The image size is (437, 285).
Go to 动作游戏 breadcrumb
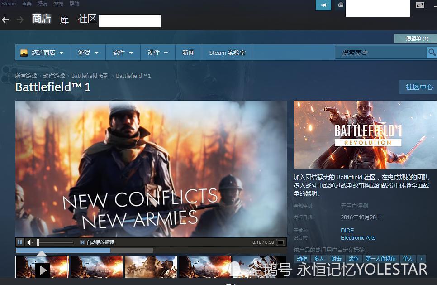point(54,76)
